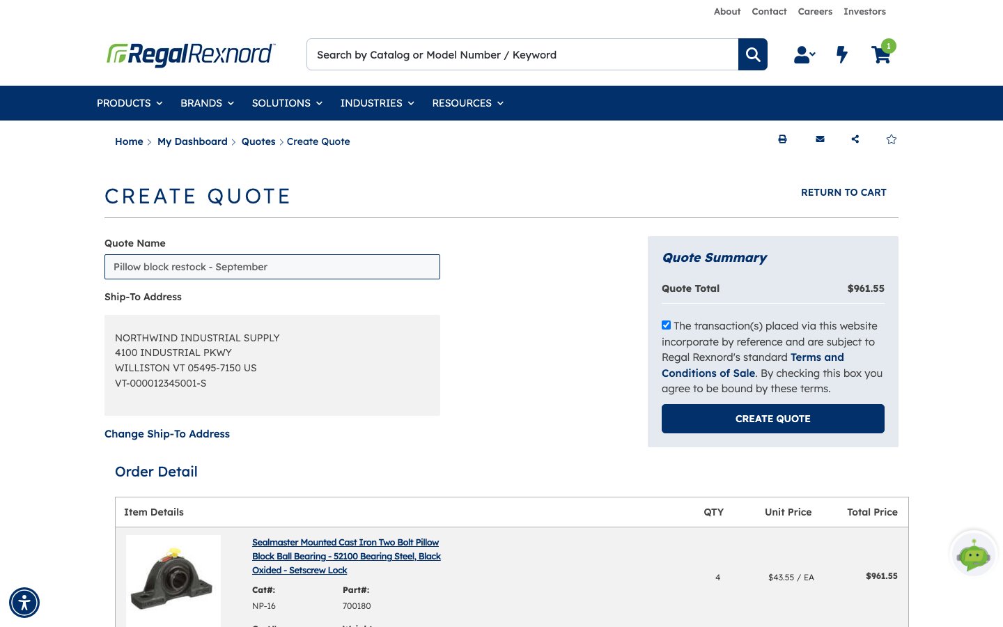Expand the PRODUCTS menu
This screenshot has width=1003, height=627.
(x=130, y=103)
